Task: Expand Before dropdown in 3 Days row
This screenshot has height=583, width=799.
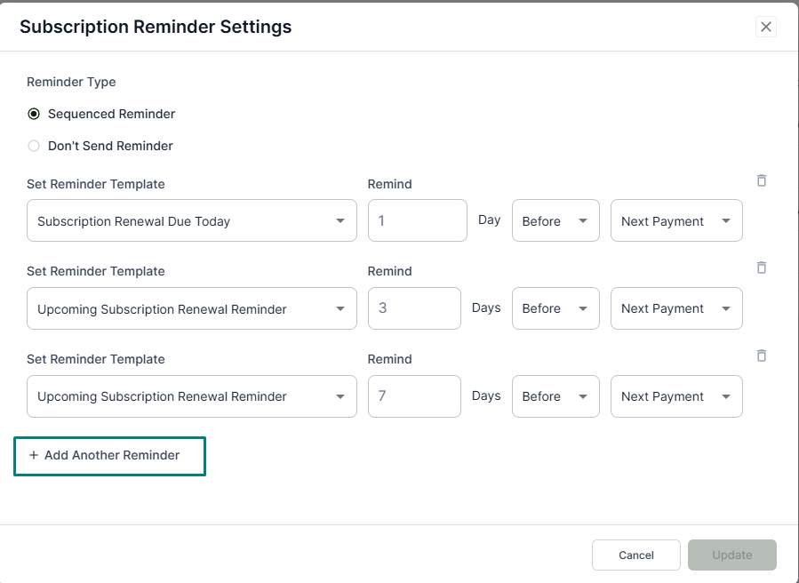Action: [x=555, y=308]
